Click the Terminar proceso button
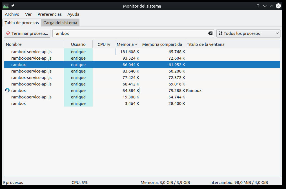This screenshot has height=189, width=286. click(x=27, y=33)
